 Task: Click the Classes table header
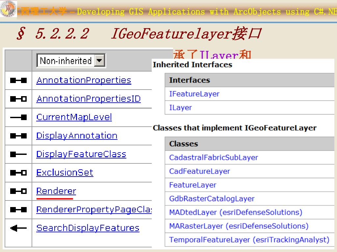click(249, 144)
